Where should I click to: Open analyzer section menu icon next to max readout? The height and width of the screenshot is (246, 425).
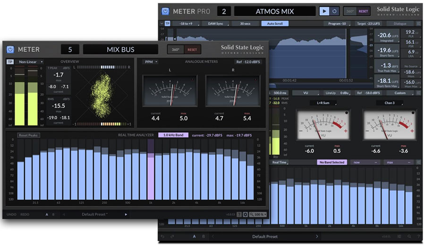[417, 162]
